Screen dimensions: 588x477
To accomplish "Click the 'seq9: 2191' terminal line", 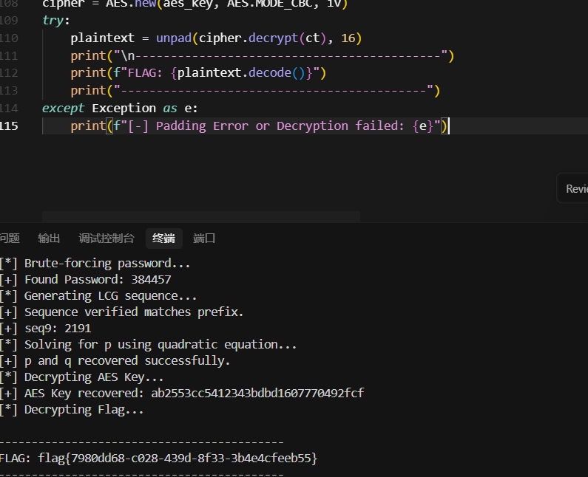I will pos(58,328).
